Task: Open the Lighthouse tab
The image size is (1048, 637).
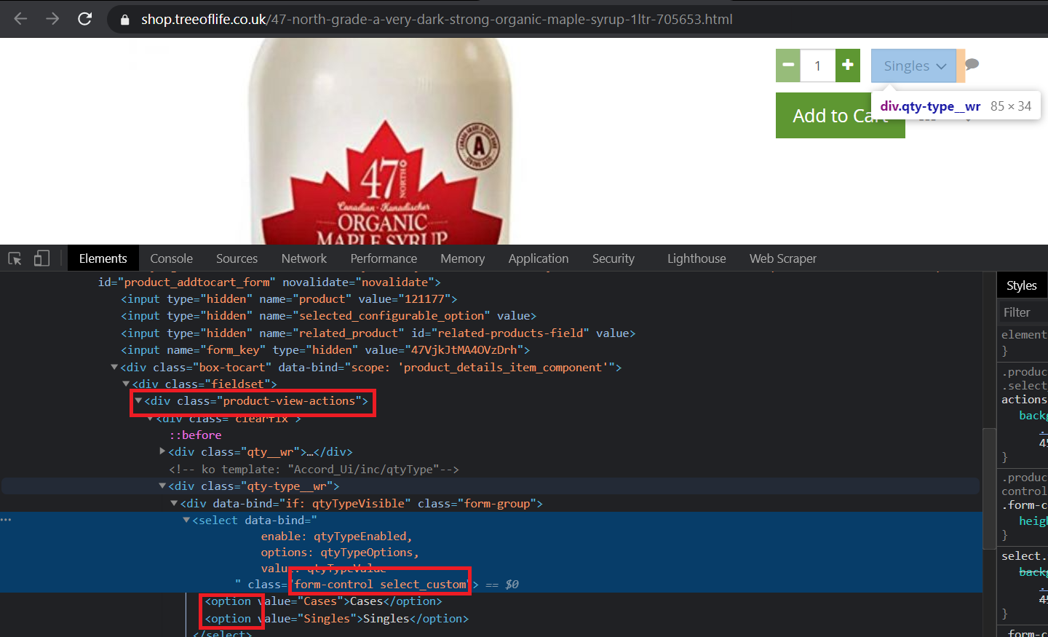Action: click(x=696, y=258)
